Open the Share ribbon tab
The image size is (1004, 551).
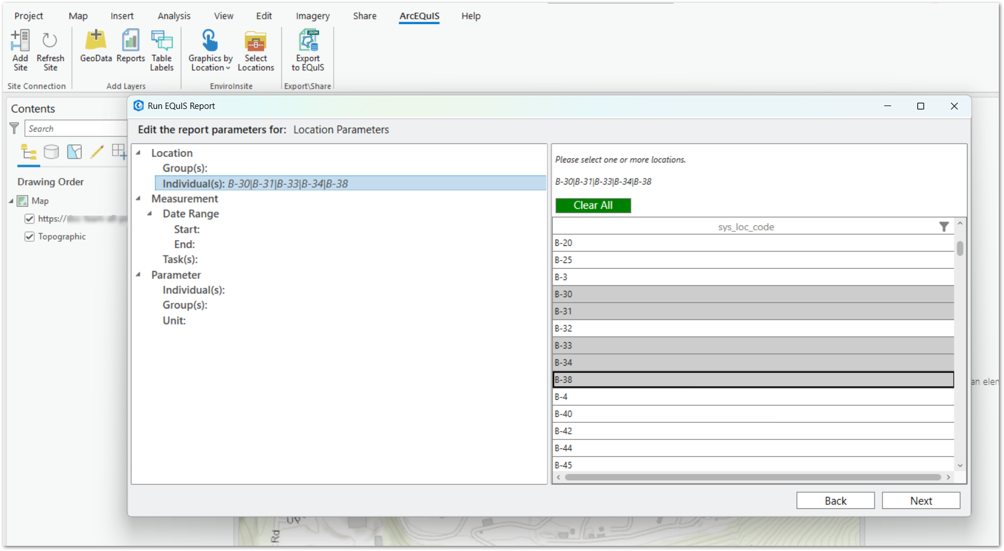(365, 16)
